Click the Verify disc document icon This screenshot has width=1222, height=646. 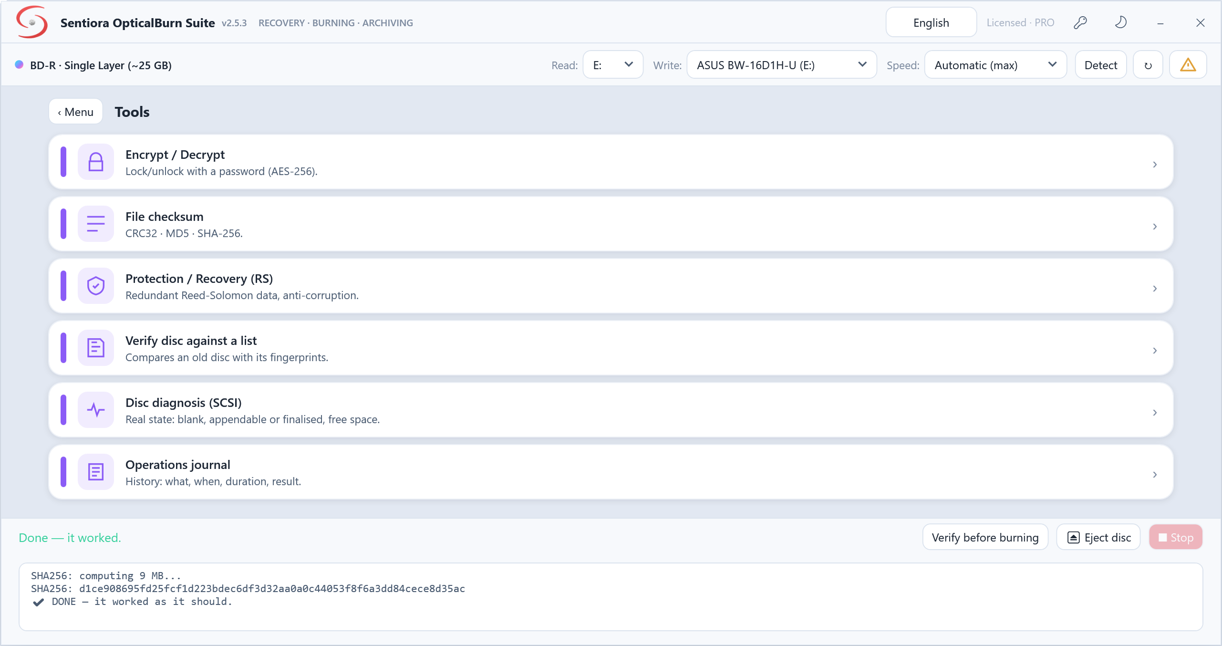[x=96, y=348]
